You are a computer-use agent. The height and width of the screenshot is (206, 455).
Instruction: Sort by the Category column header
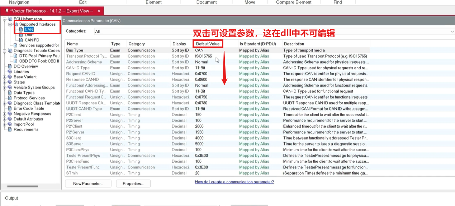[x=148, y=44]
